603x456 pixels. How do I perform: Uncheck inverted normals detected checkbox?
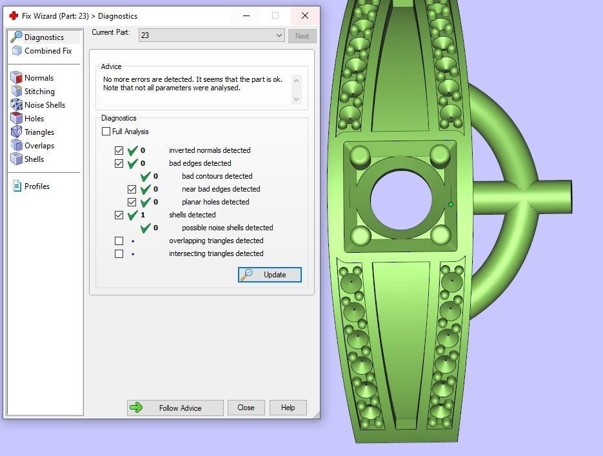coord(119,150)
